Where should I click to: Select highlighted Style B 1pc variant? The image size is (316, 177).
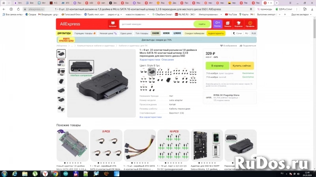tap(152, 72)
